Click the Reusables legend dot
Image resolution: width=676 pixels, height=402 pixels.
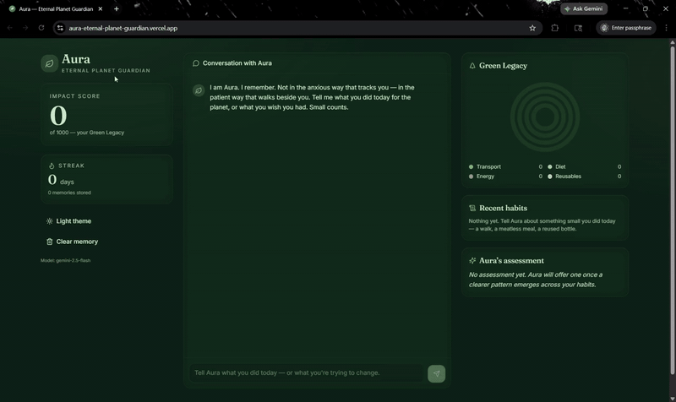pyautogui.click(x=550, y=177)
